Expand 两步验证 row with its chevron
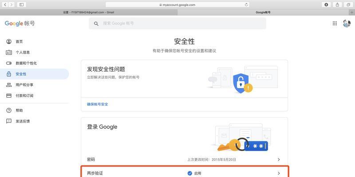Viewport: 355px width, 177px height. click(279, 173)
